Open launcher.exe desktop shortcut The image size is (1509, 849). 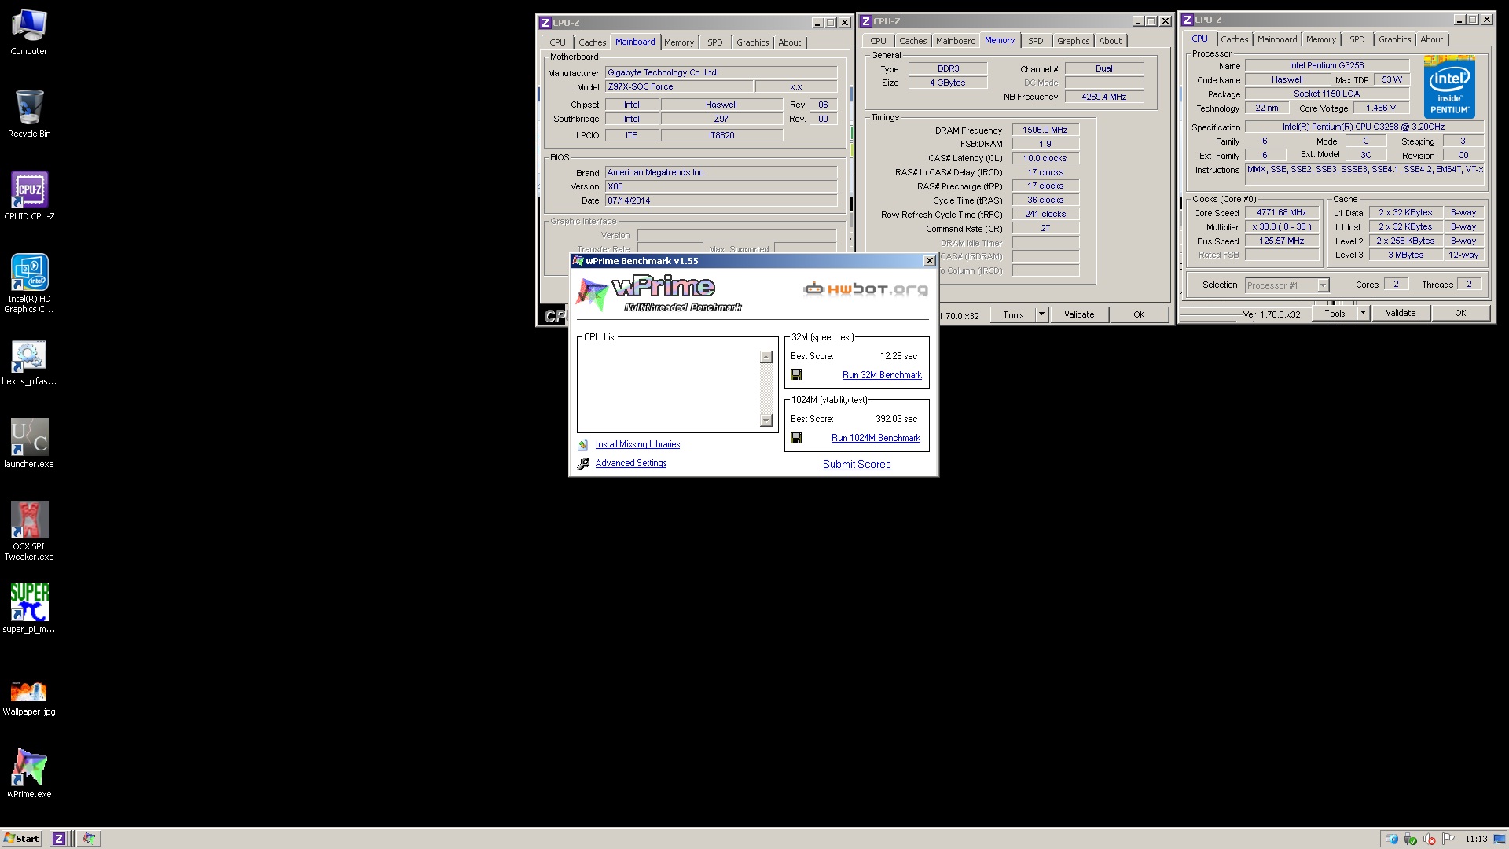29,444
